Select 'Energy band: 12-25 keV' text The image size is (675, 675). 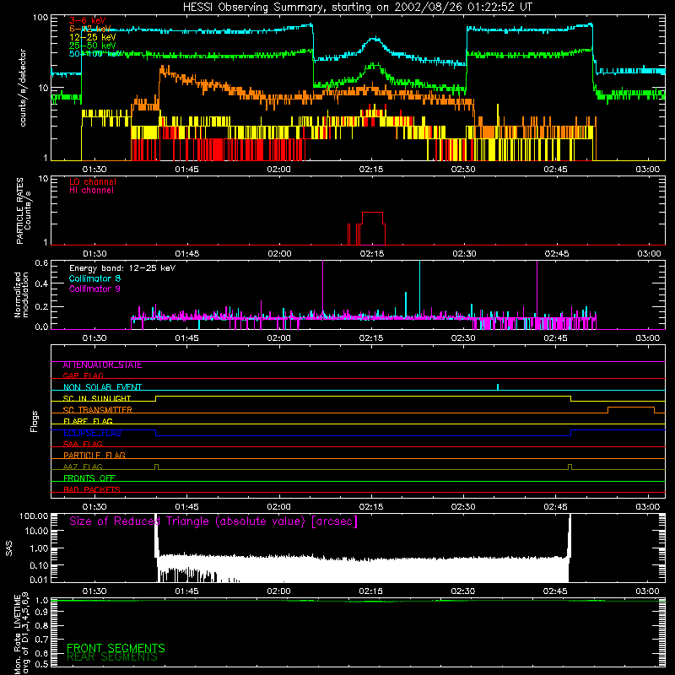point(122,268)
